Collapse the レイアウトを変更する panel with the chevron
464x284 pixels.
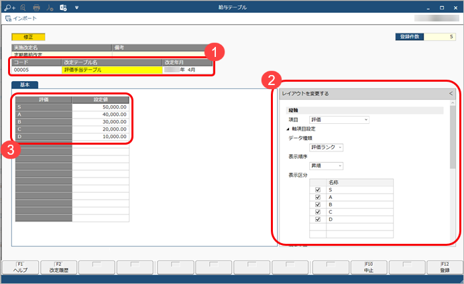point(451,93)
